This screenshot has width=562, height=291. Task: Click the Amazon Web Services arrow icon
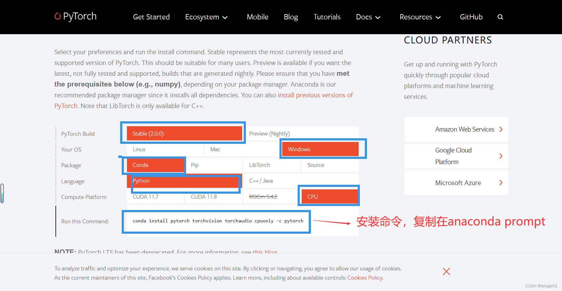pos(501,129)
